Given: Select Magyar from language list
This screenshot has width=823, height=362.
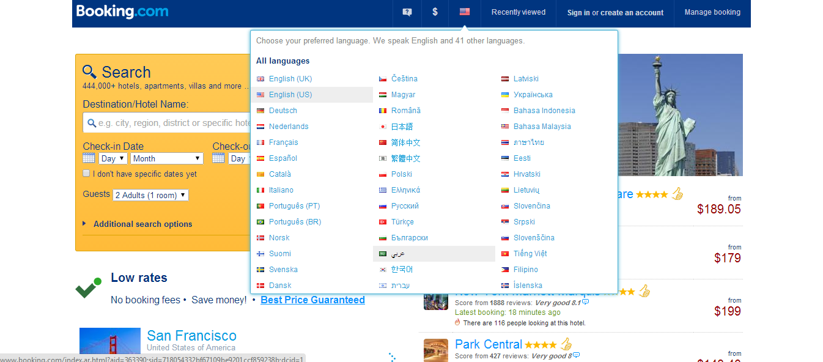Looking at the screenshot, I should pyautogui.click(x=404, y=95).
